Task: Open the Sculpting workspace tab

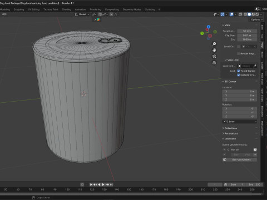Action: (19, 9)
